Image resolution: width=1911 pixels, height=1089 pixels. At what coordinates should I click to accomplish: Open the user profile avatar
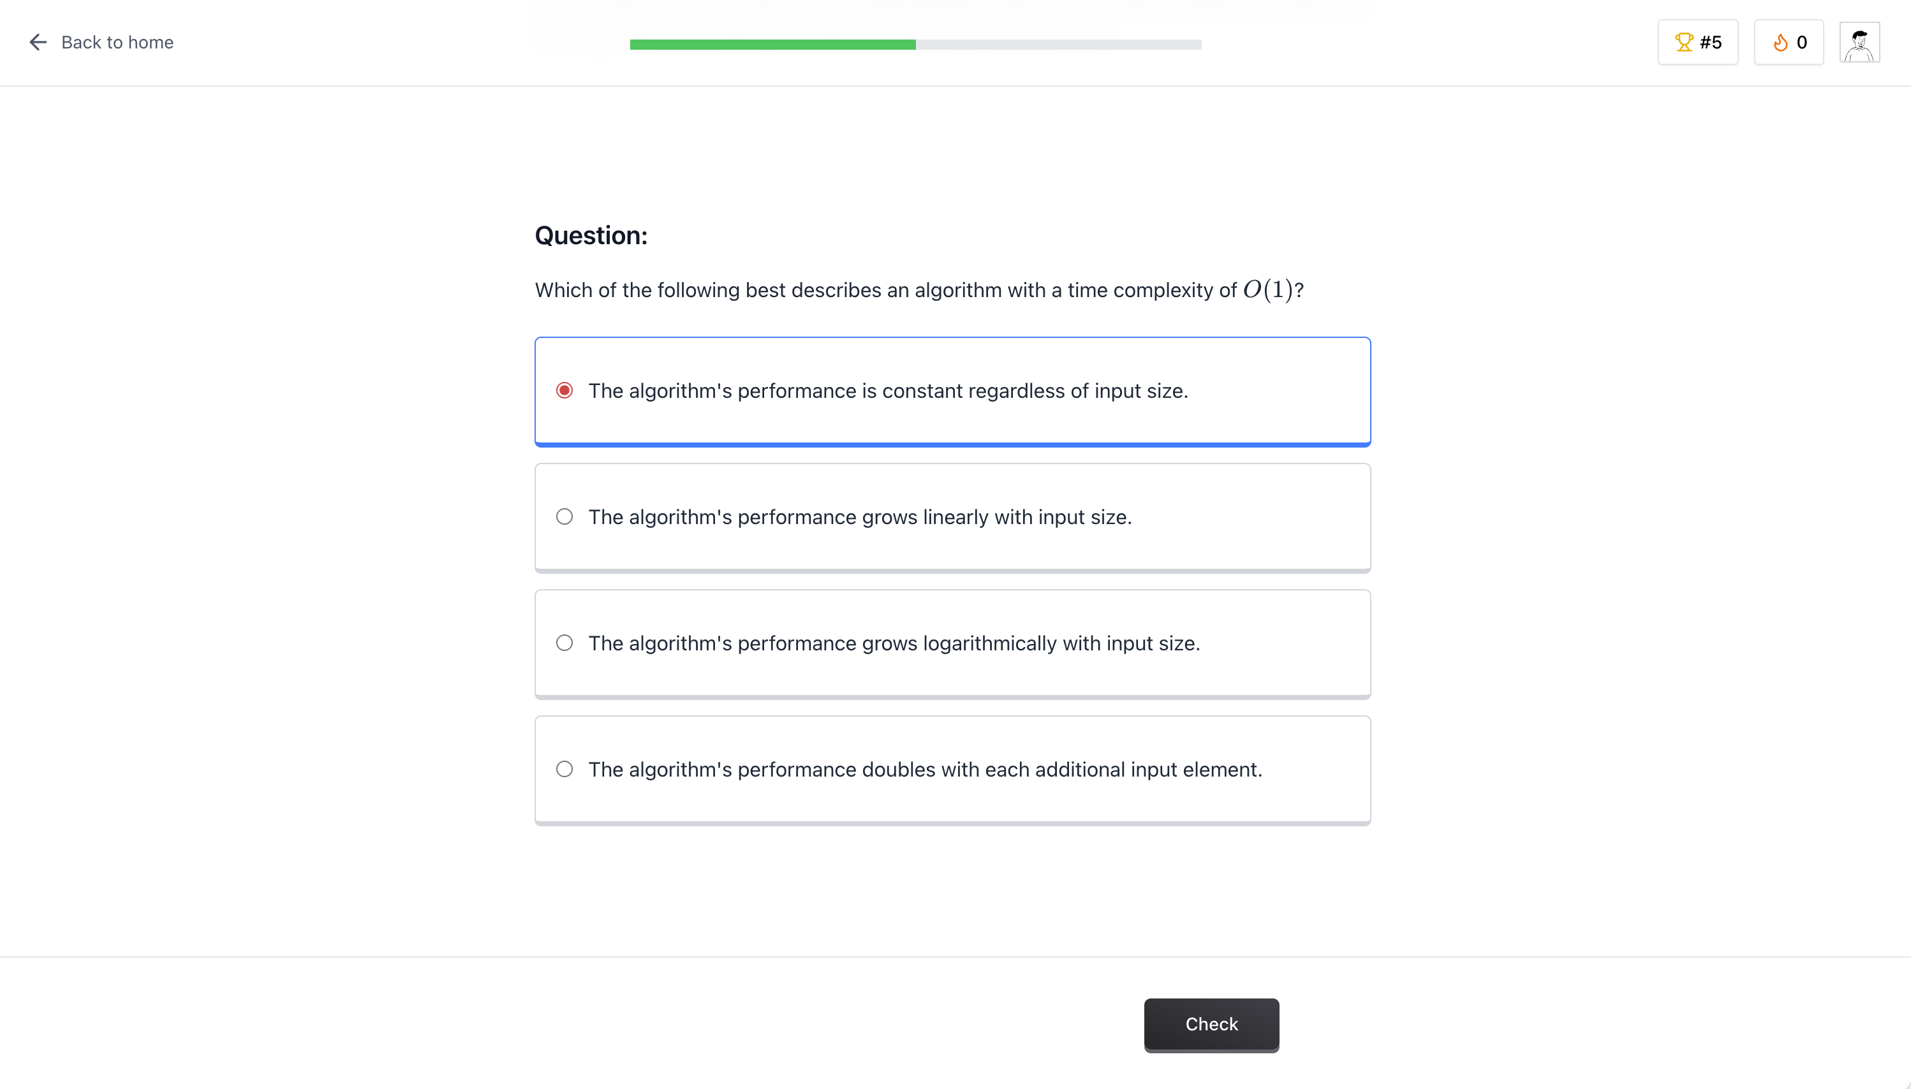pos(1859,43)
